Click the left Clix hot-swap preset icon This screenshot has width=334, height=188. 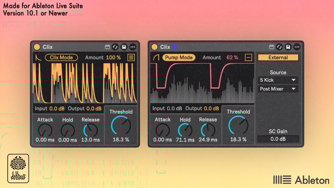(x=115, y=47)
